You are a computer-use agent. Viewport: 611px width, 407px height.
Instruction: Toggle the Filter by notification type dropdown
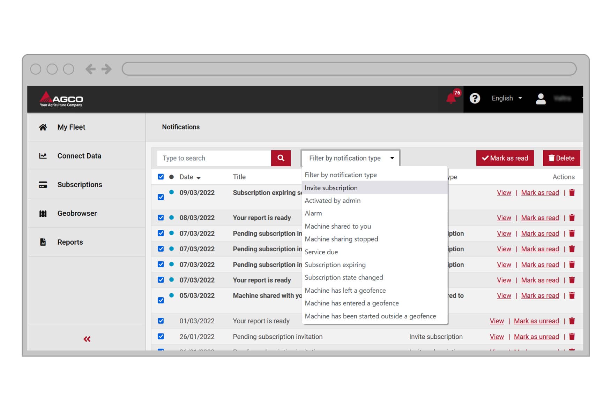351,158
